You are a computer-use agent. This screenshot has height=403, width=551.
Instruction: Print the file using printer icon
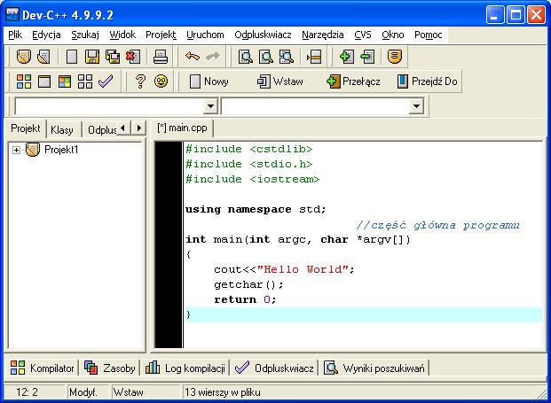point(161,57)
